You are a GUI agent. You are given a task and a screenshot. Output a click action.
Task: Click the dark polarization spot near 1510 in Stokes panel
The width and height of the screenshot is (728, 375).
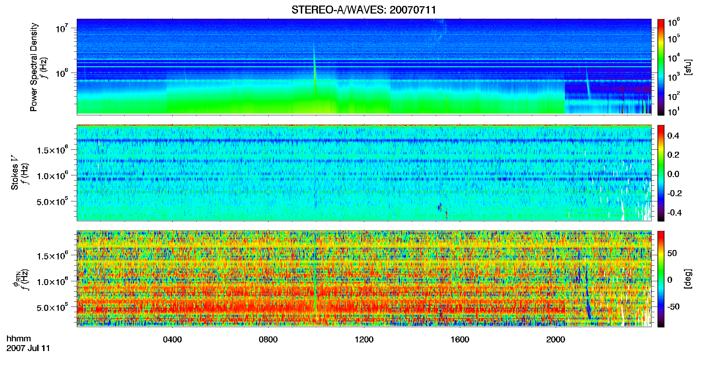440,207
